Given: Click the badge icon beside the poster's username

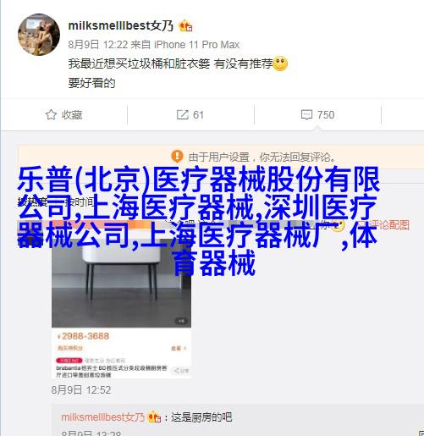Looking at the screenshot, I should tap(186, 26).
